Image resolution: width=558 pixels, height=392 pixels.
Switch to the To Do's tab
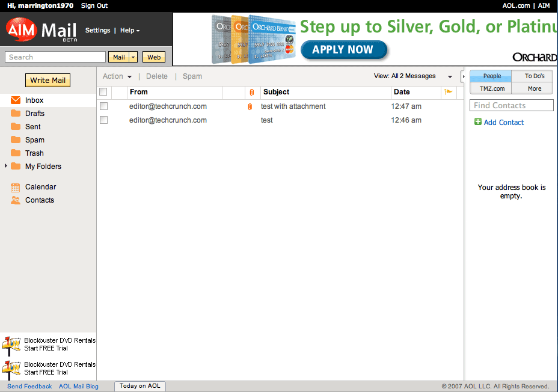coord(532,76)
